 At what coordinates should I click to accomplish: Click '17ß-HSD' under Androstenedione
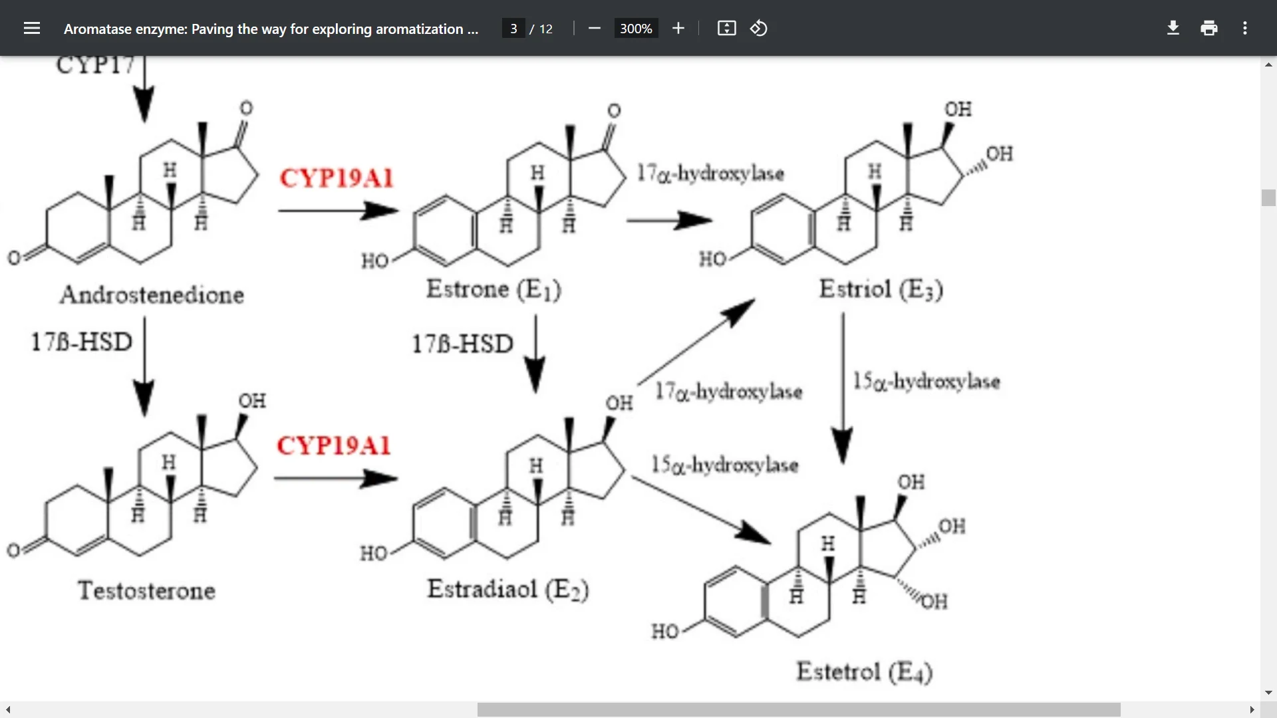pos(82,342)
